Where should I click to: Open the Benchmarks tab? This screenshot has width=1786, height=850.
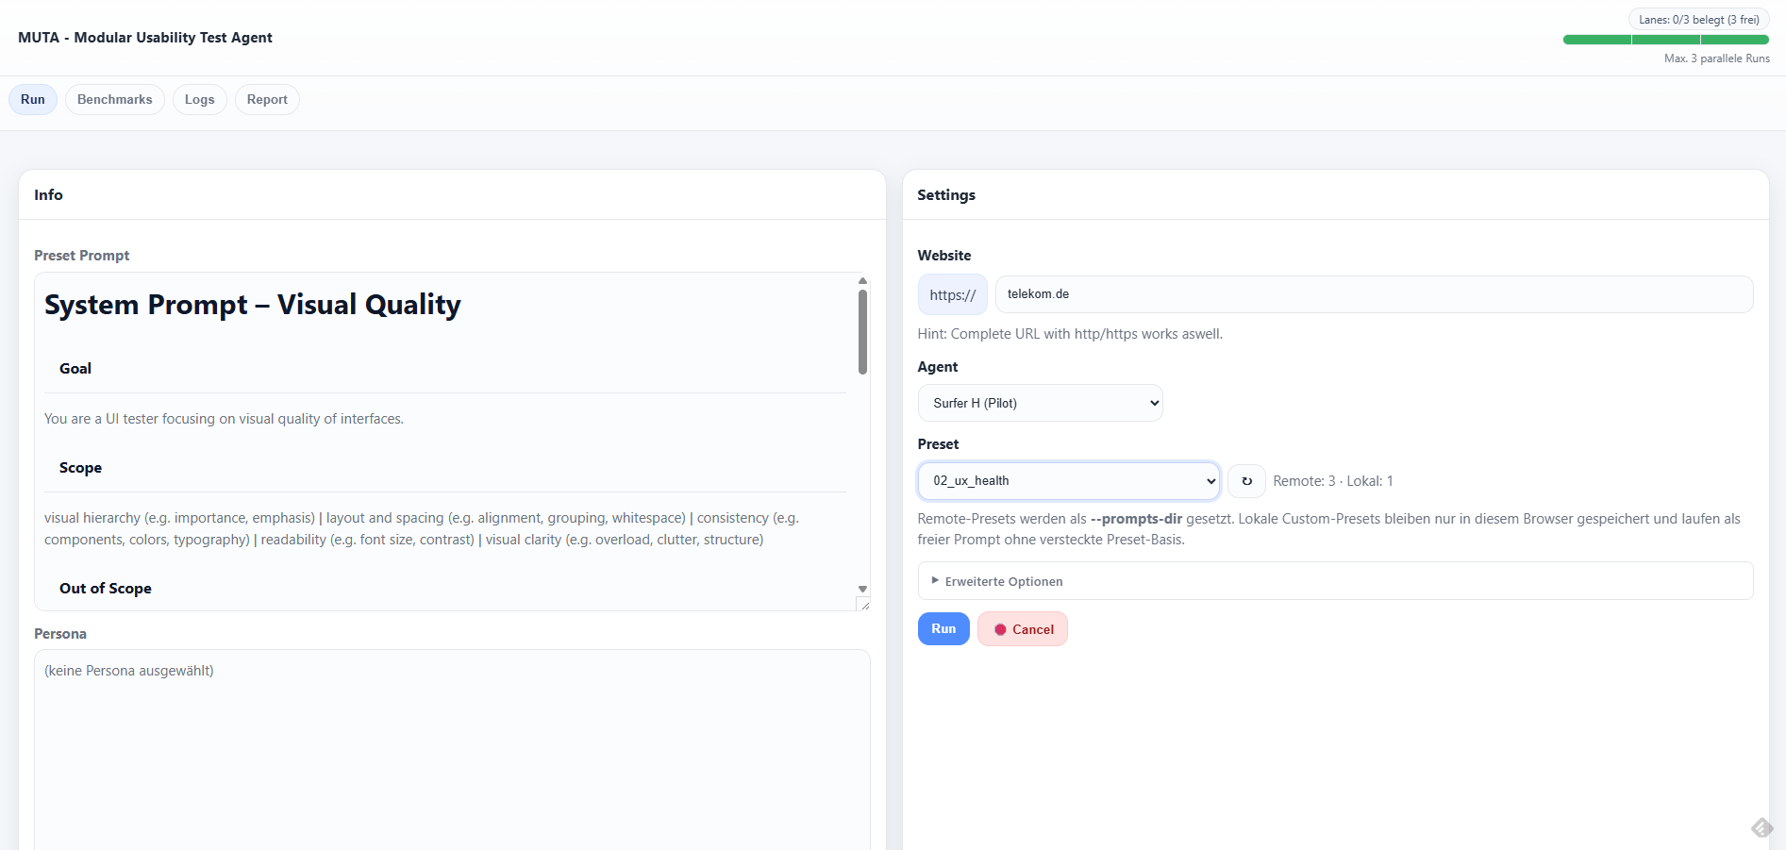tap(115, 100)
